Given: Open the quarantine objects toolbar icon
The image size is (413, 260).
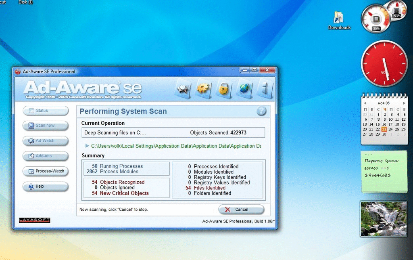Looking at the screenshot, I should click(x=183, y=89).
